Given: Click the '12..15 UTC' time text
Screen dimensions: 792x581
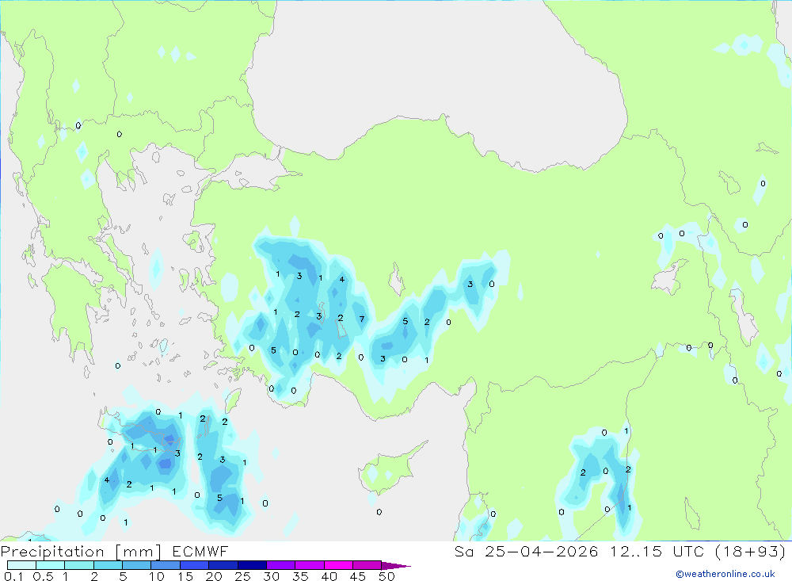Looking at the screenshot, I should [x=657, y=552].
